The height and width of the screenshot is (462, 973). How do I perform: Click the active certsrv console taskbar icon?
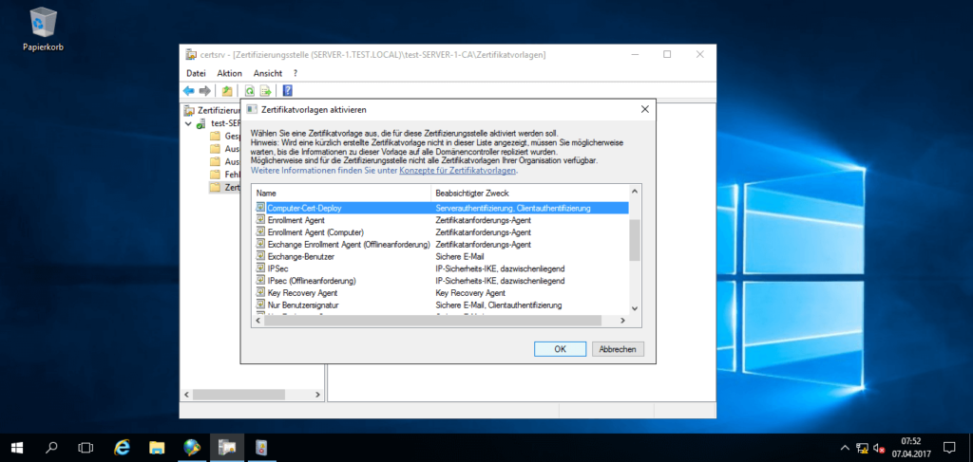[x=226, y=447]
